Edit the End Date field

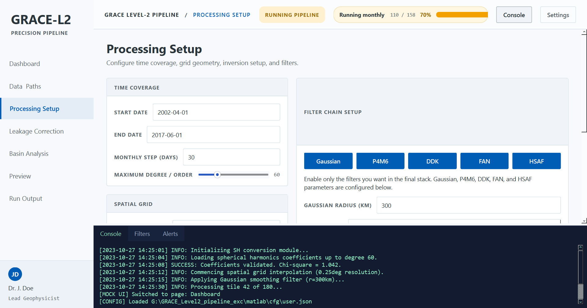[x=213, y=135]
